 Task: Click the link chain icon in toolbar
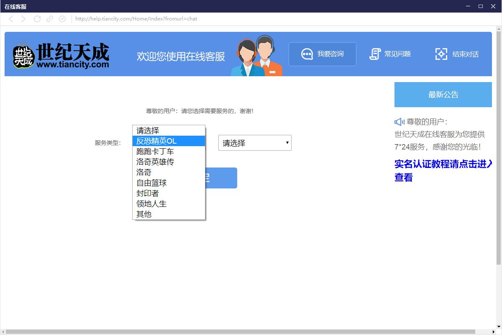[x=50, y=19]
